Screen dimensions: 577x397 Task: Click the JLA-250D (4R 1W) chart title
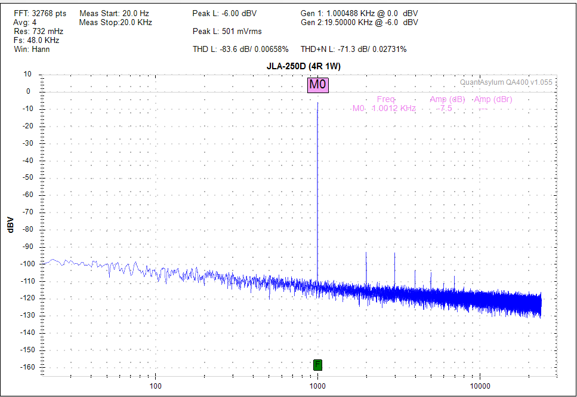coord(304,67)
